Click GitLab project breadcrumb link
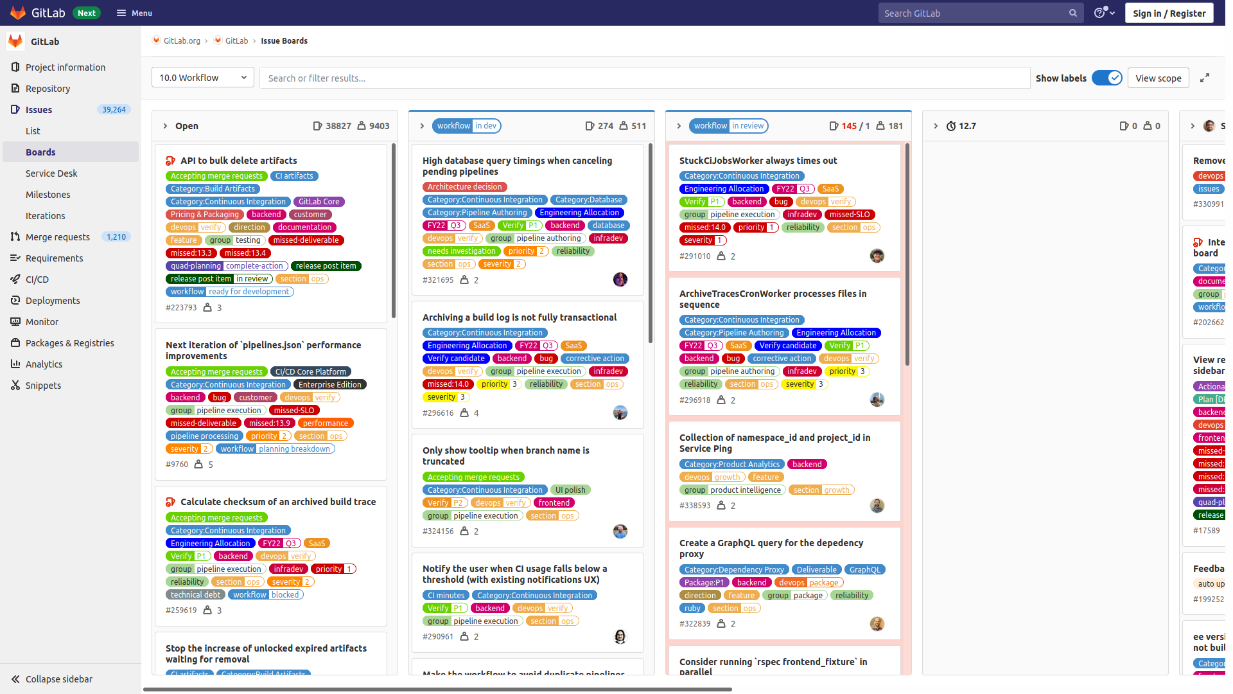Viewport: 1233px width, 694px height. (236, 40)
